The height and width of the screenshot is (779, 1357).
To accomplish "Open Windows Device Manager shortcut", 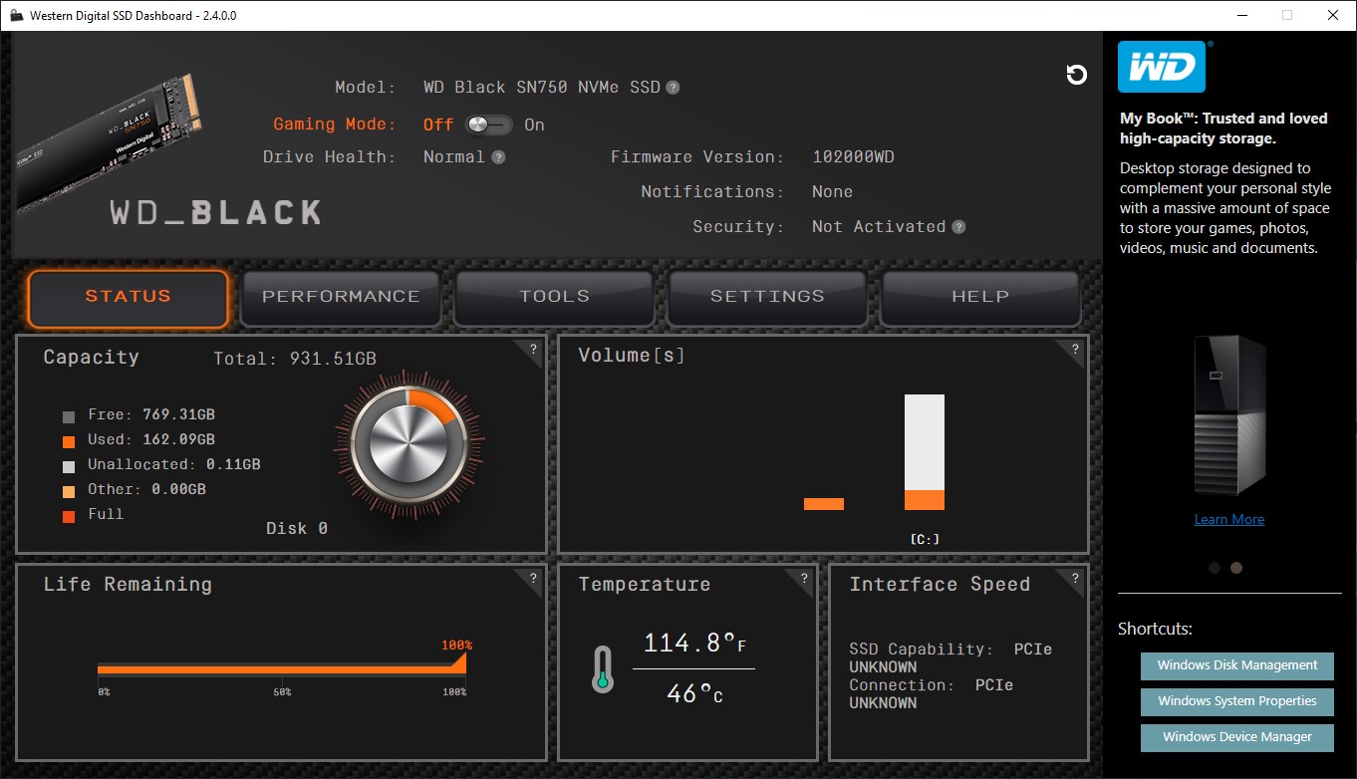I will (1236, 737).
